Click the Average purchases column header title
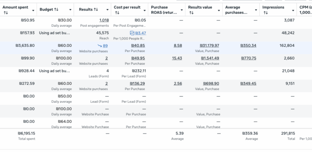 pyautogui.click(x=236, y=10)
